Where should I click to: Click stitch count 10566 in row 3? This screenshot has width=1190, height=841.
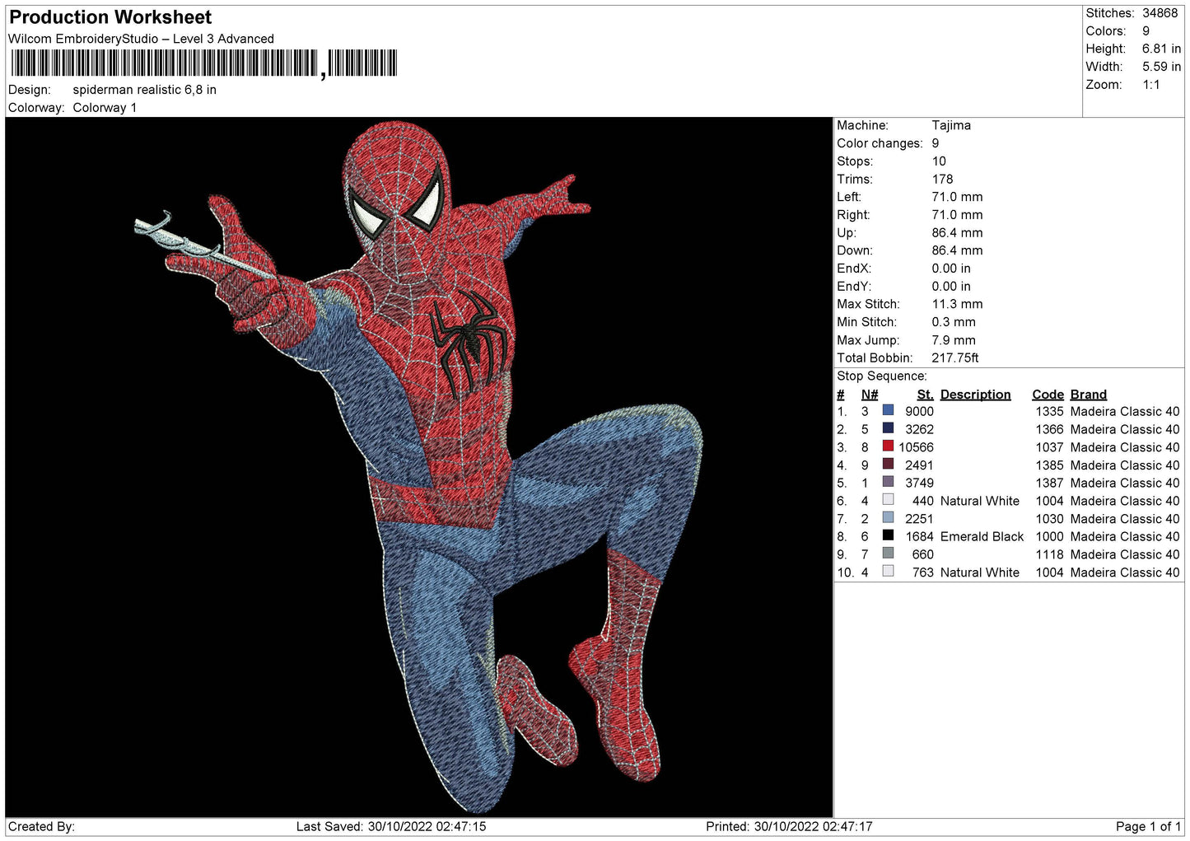(x=916, y=447)
